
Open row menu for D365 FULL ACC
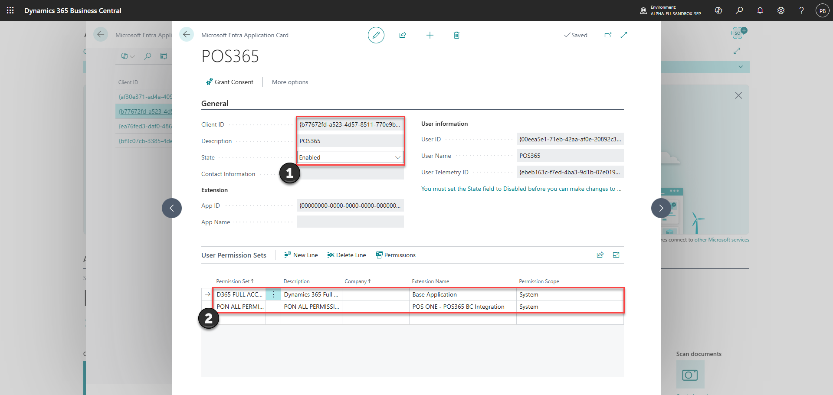273,294
